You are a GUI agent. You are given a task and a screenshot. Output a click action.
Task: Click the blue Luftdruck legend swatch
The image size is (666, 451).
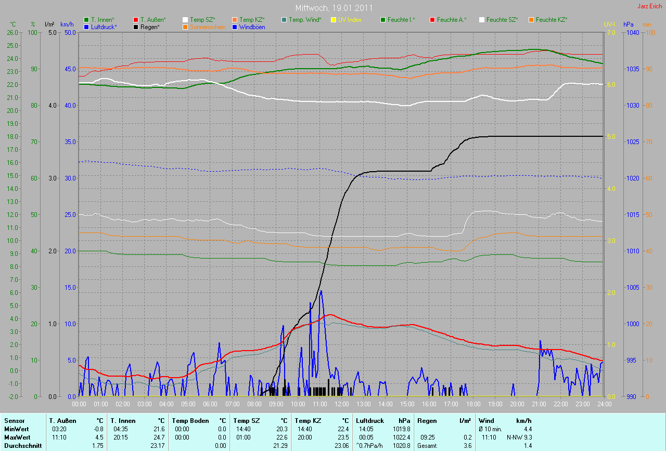86,27
